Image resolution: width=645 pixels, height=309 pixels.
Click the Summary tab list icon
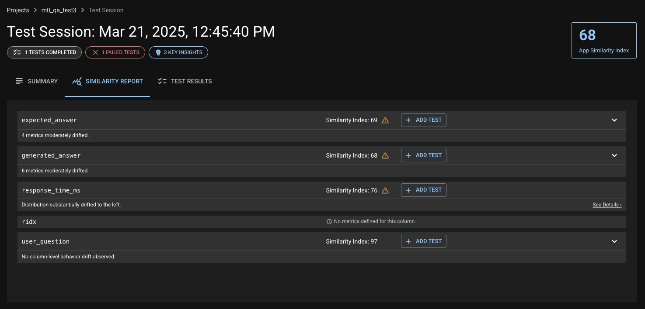(x=19, y=81)
